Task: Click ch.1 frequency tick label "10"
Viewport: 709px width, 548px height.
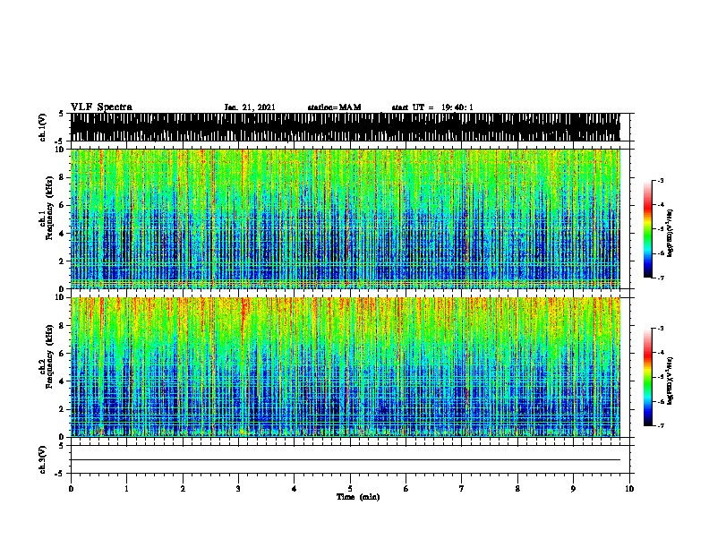Action: (61, 150)
